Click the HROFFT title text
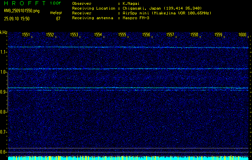The height and width of the screenshot is (160, 252). pos(25,3)
